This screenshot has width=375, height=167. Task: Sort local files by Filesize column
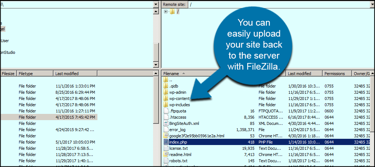coord(8,74)
